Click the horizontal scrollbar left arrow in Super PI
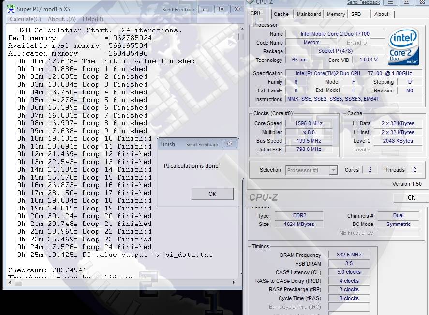Screen dimensions: 429x315 (x=10, y=283)
